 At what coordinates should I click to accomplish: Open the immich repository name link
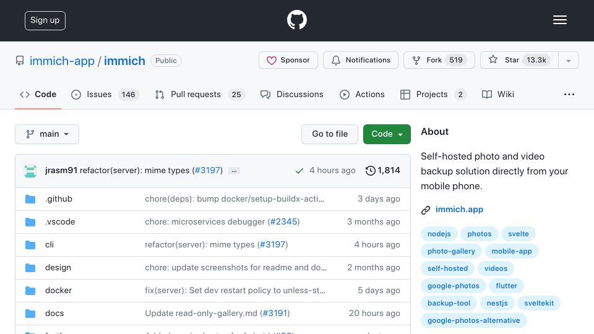(124, 61)
